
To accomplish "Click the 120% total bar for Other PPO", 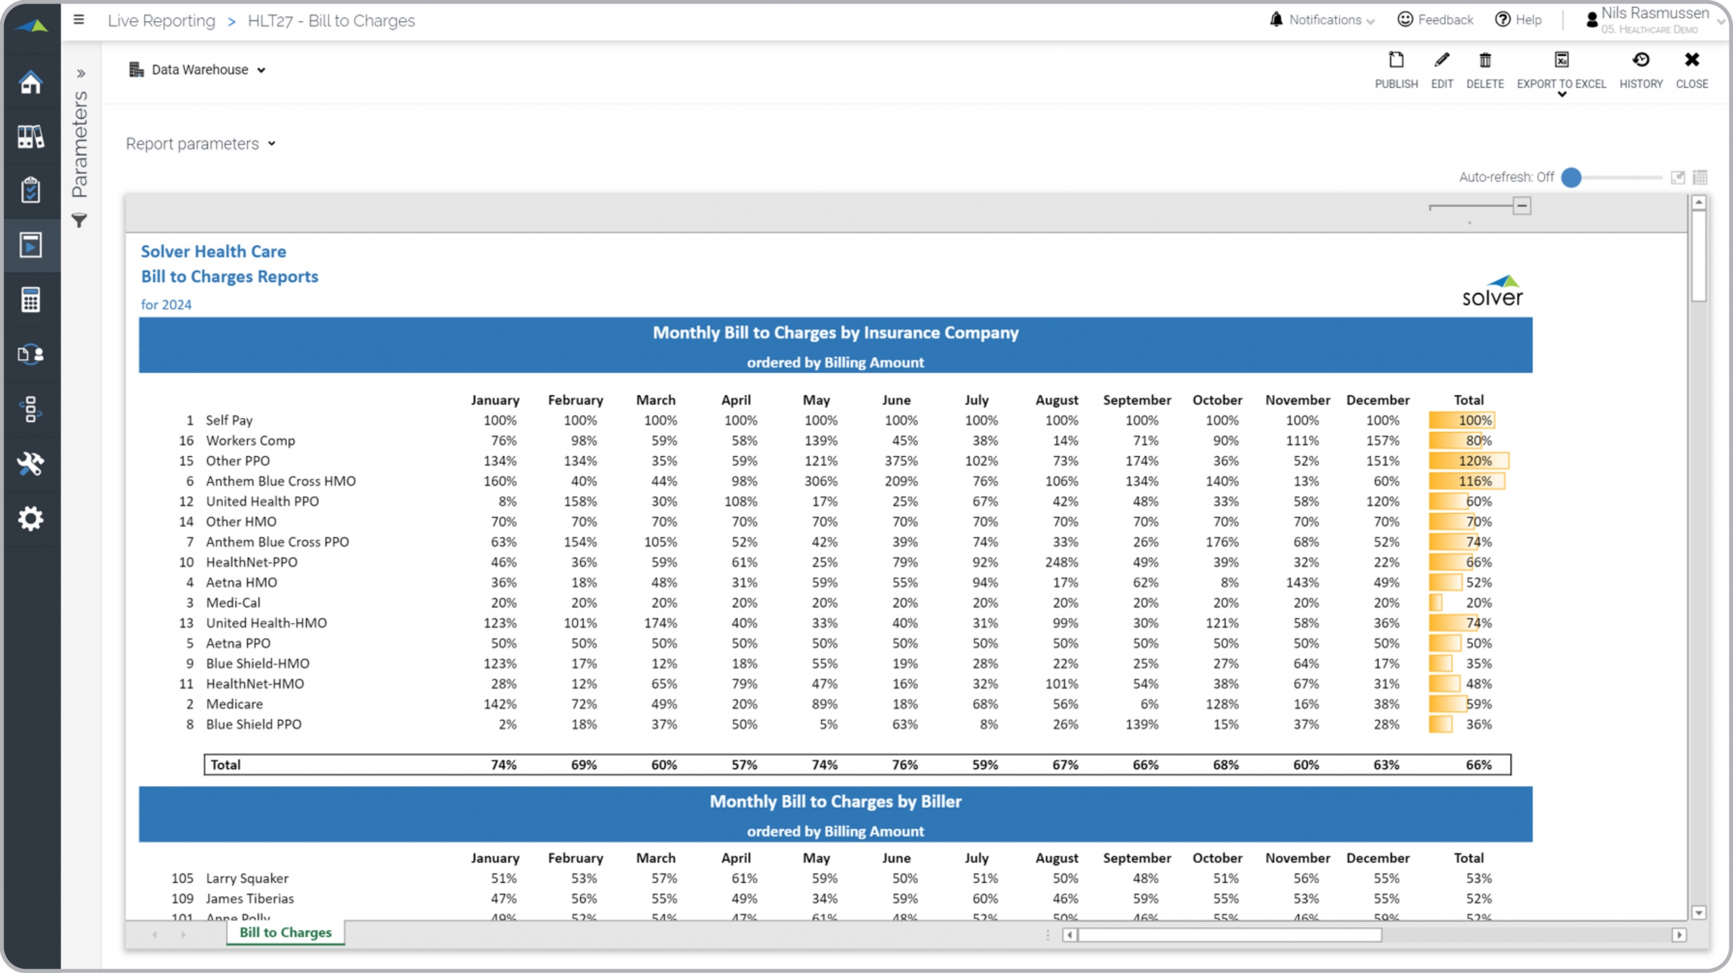I will point(1468,461).
